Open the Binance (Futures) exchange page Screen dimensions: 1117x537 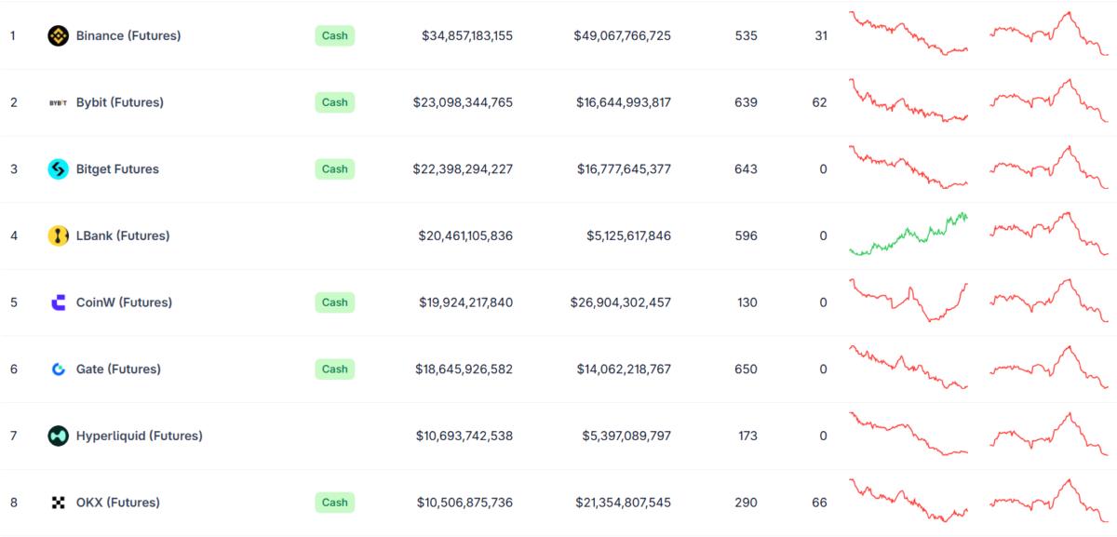pyautogui.click(x=128, y=36)
